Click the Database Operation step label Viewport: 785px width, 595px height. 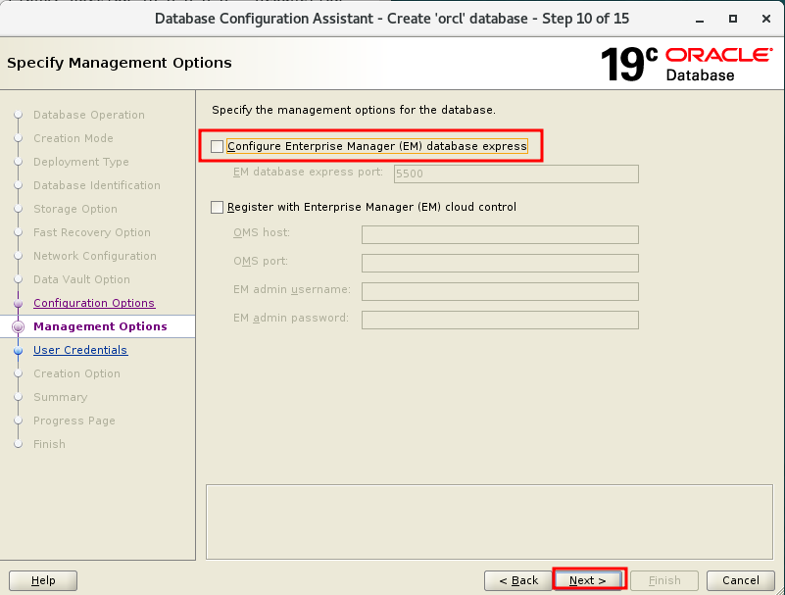click(x=89, y=115)
